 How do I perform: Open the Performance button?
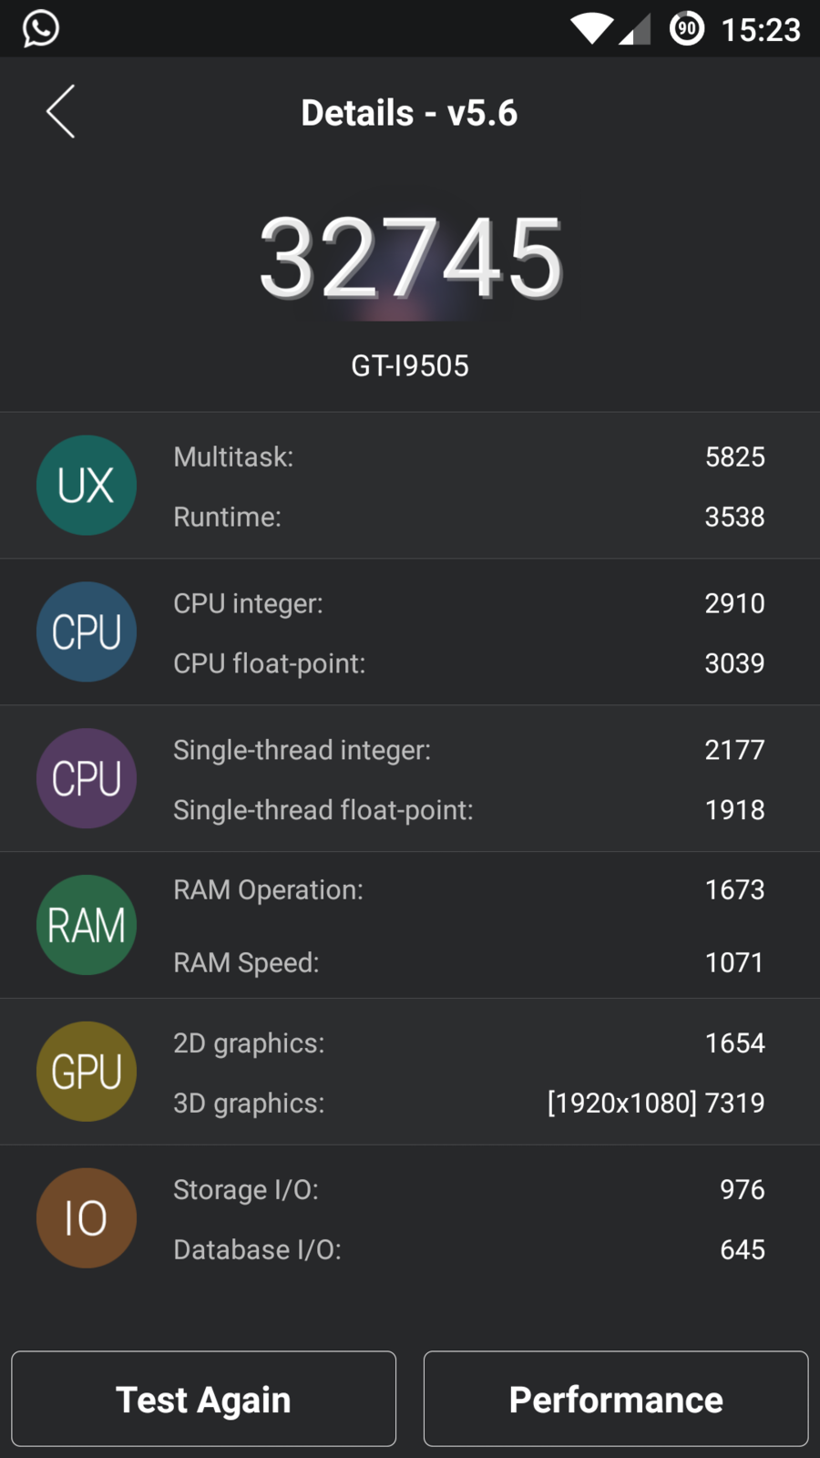click(x=616, y=1399)
